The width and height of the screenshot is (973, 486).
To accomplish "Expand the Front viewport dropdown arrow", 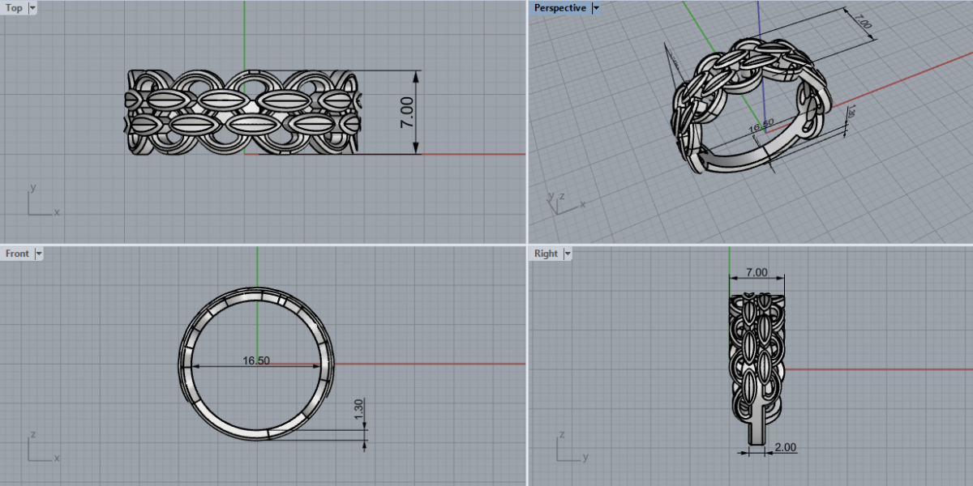I will point(38,254).
